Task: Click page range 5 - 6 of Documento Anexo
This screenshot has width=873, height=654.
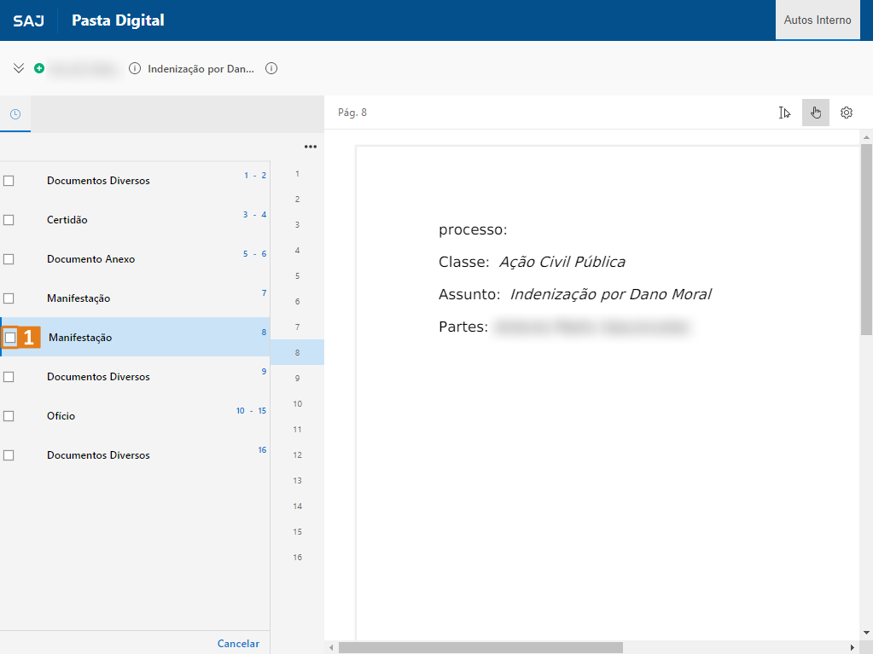Action: [x=254, y=254]
